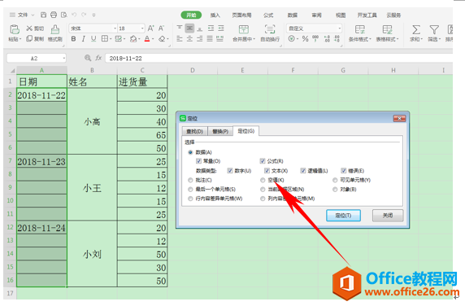Open the 云服务 ribbon tab
This screenshot has height=306, width=465.
pyautogui.click(x=393, y=15)
